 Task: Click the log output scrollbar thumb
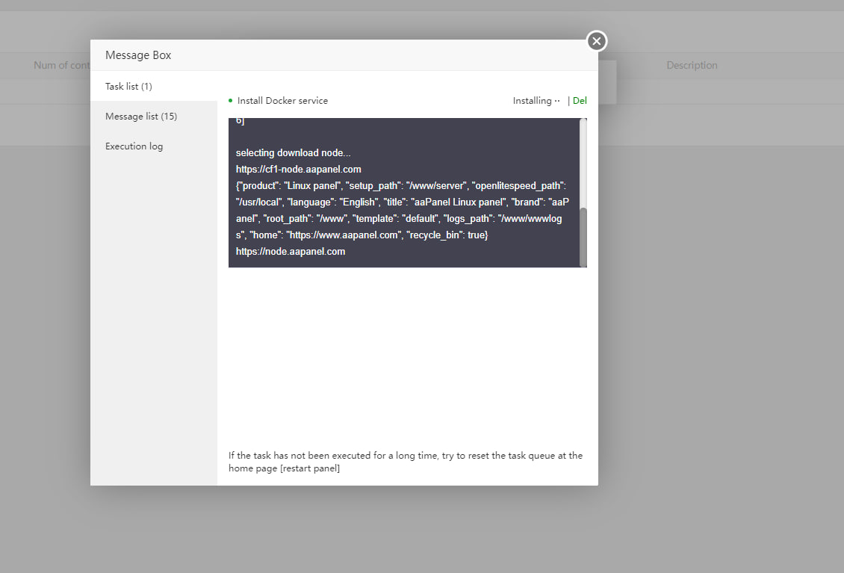[x=583, y=236]
